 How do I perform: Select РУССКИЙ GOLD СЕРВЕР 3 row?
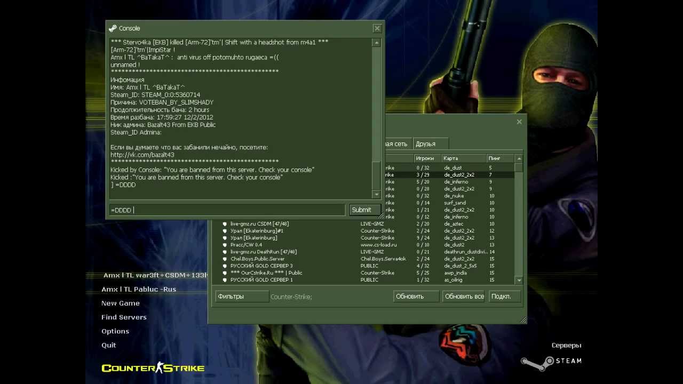[x=363, y=266]
